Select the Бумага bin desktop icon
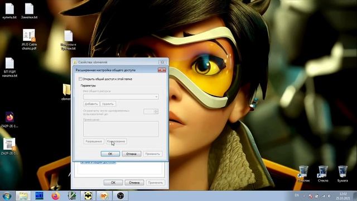The width and height of the screenshot is (357, 201). [x=342, y=174]
